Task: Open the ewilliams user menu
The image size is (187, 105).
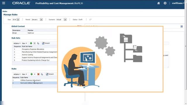Action: coord(178,3)
